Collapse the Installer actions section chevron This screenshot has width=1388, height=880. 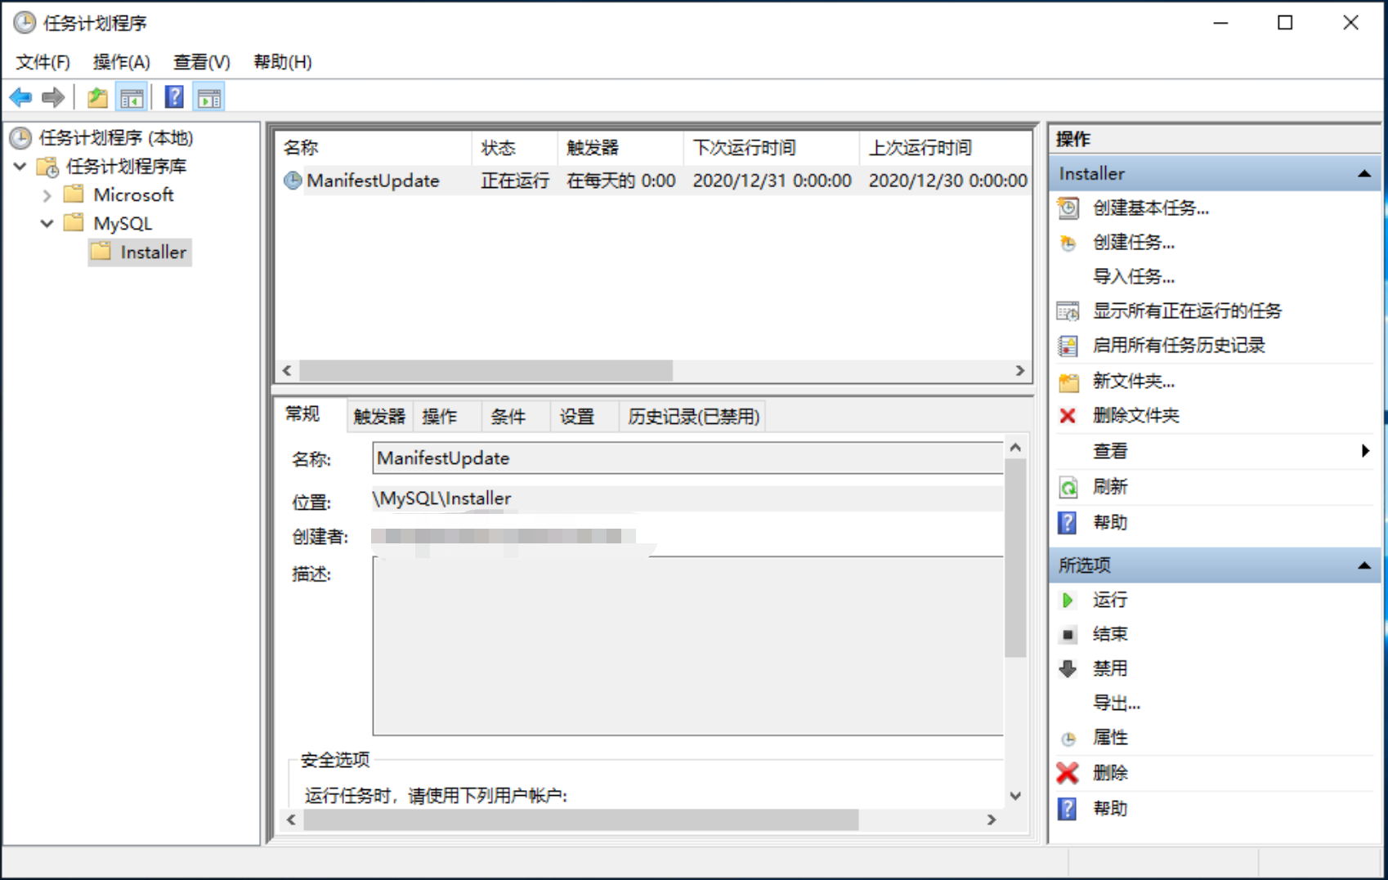point(1363,173)
